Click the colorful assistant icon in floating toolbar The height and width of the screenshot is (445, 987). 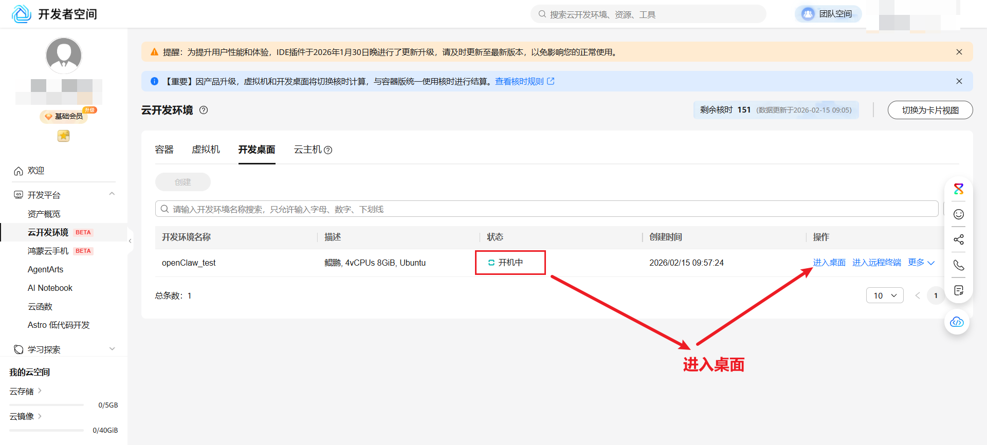click(958, 189)
